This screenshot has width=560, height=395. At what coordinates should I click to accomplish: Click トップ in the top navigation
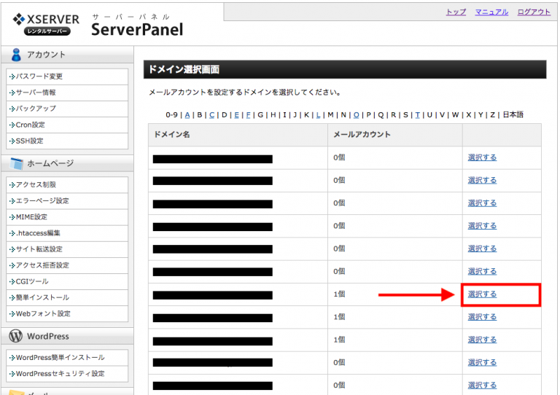pos(456,12)
